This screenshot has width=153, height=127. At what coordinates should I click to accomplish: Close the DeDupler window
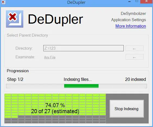[x=146, y=1]
